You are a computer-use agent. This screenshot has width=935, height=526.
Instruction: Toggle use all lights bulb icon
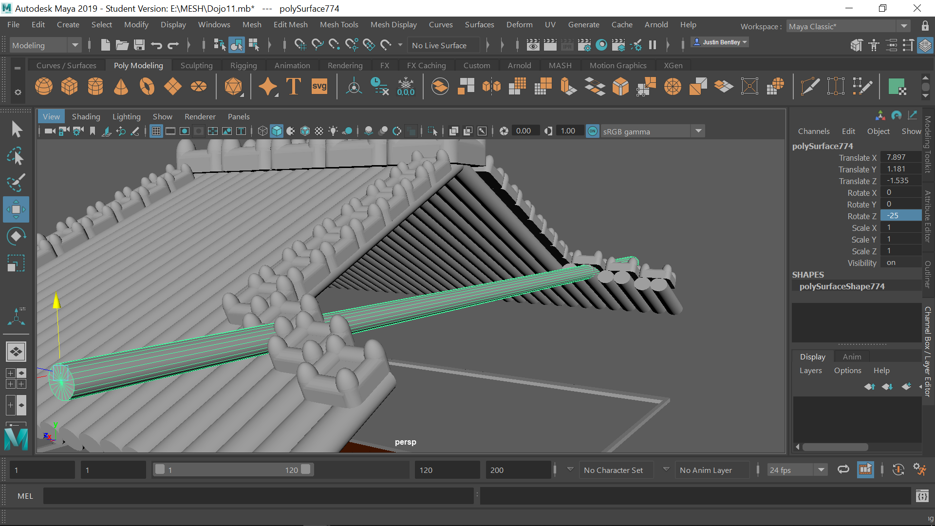333,131
